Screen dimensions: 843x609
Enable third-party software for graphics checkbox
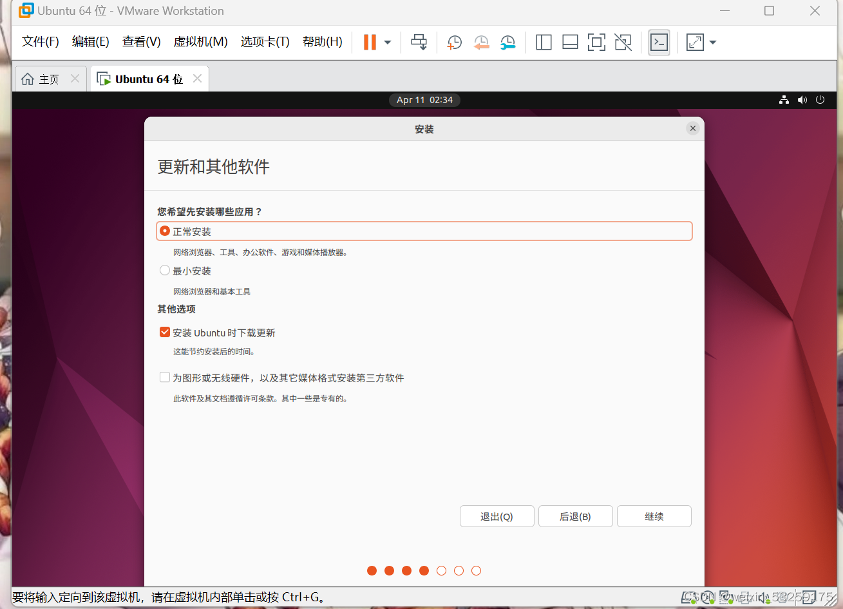coord(165,377)
